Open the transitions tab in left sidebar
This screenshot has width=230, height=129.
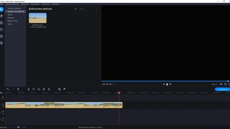tap(1, 23)
